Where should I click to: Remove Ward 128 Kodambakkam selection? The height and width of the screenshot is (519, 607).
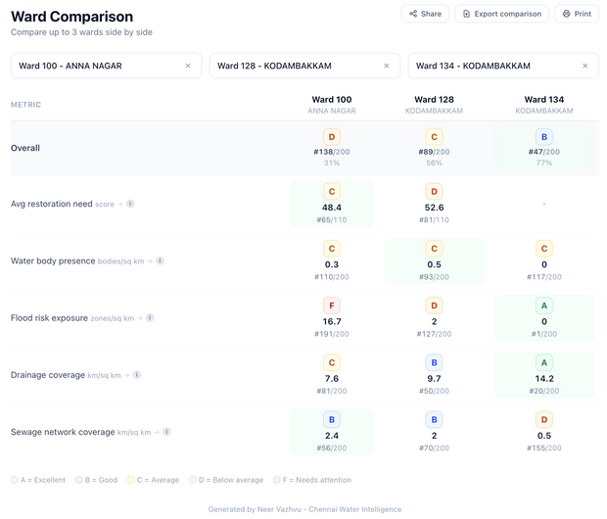387,66
